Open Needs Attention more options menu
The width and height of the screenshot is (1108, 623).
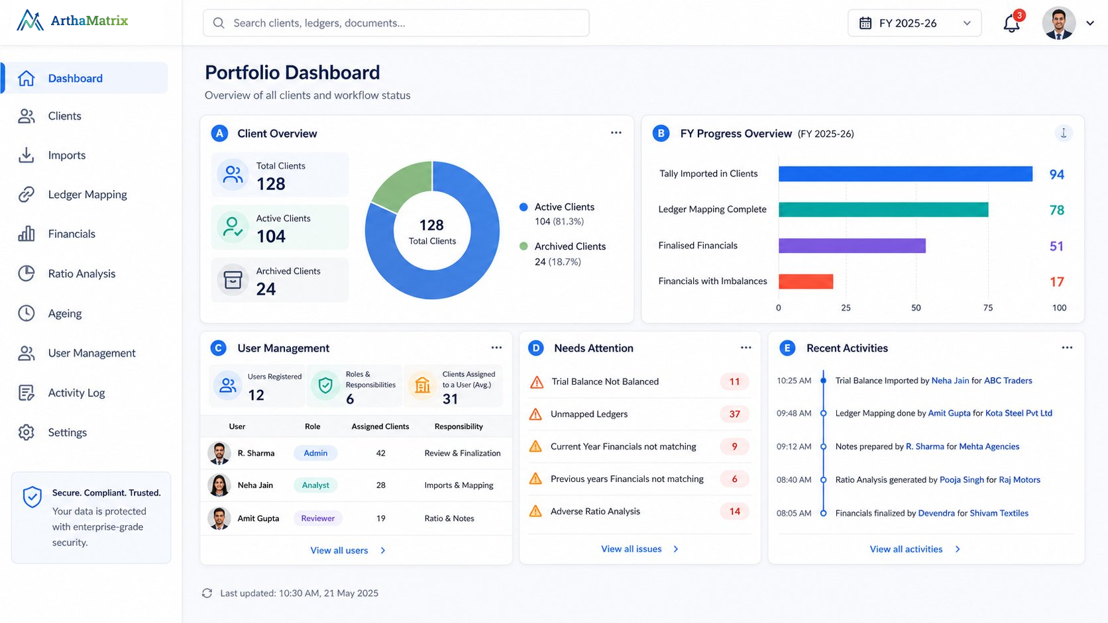(x=746, y=348)
